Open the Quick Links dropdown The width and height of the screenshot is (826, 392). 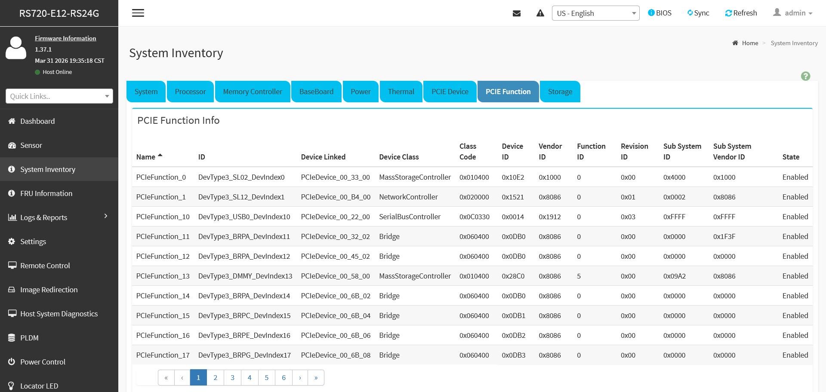pos(59,96)
